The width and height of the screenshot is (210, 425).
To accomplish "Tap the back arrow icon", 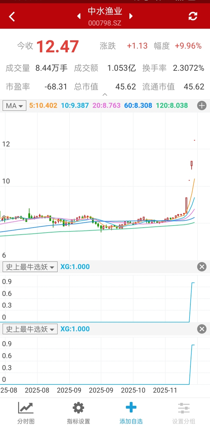I will 12,17.
